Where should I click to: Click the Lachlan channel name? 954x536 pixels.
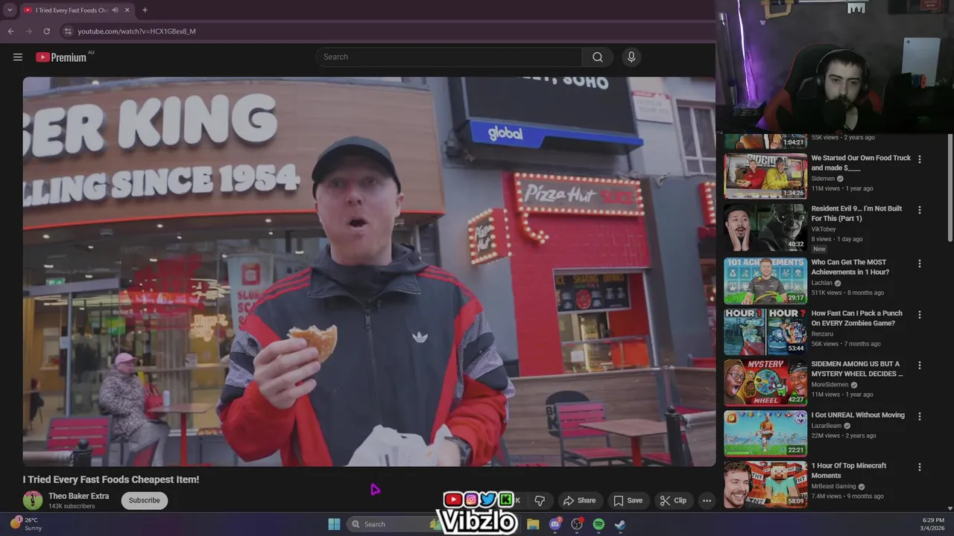pyautogui.click(x=821, y=283)
